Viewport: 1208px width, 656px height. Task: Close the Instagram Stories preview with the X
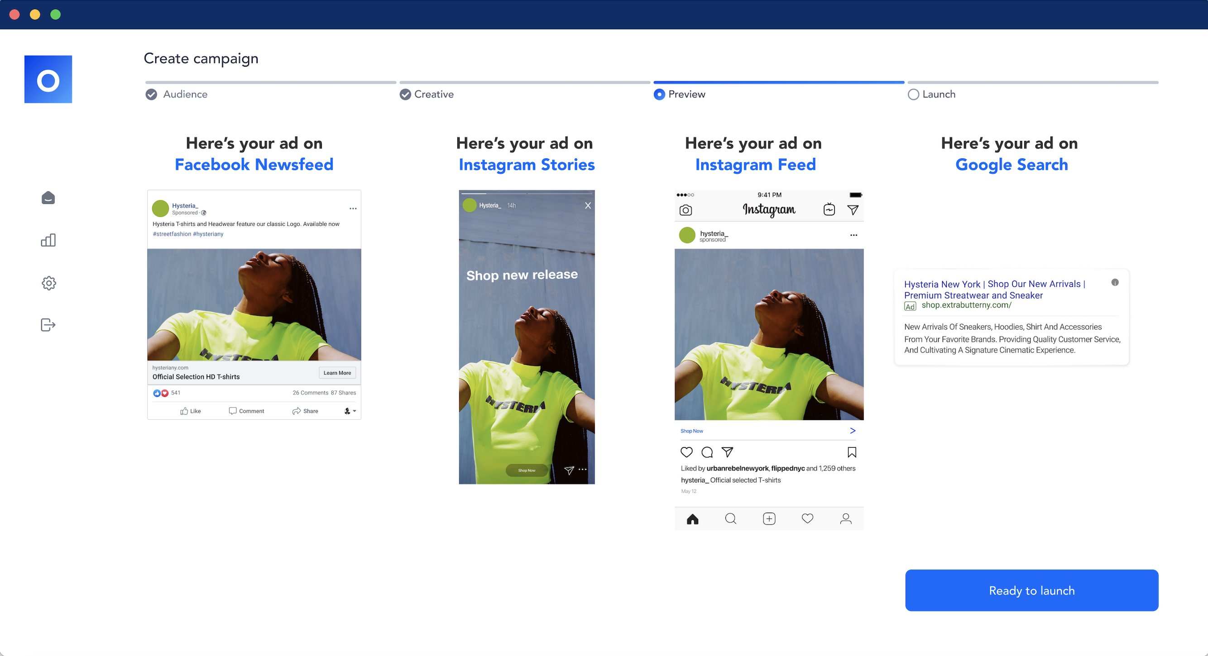point(588,206)
